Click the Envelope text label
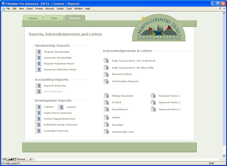 118,125
